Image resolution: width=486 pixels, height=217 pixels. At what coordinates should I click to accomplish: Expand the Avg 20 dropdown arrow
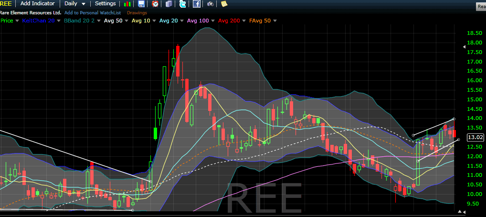point(182,21)
